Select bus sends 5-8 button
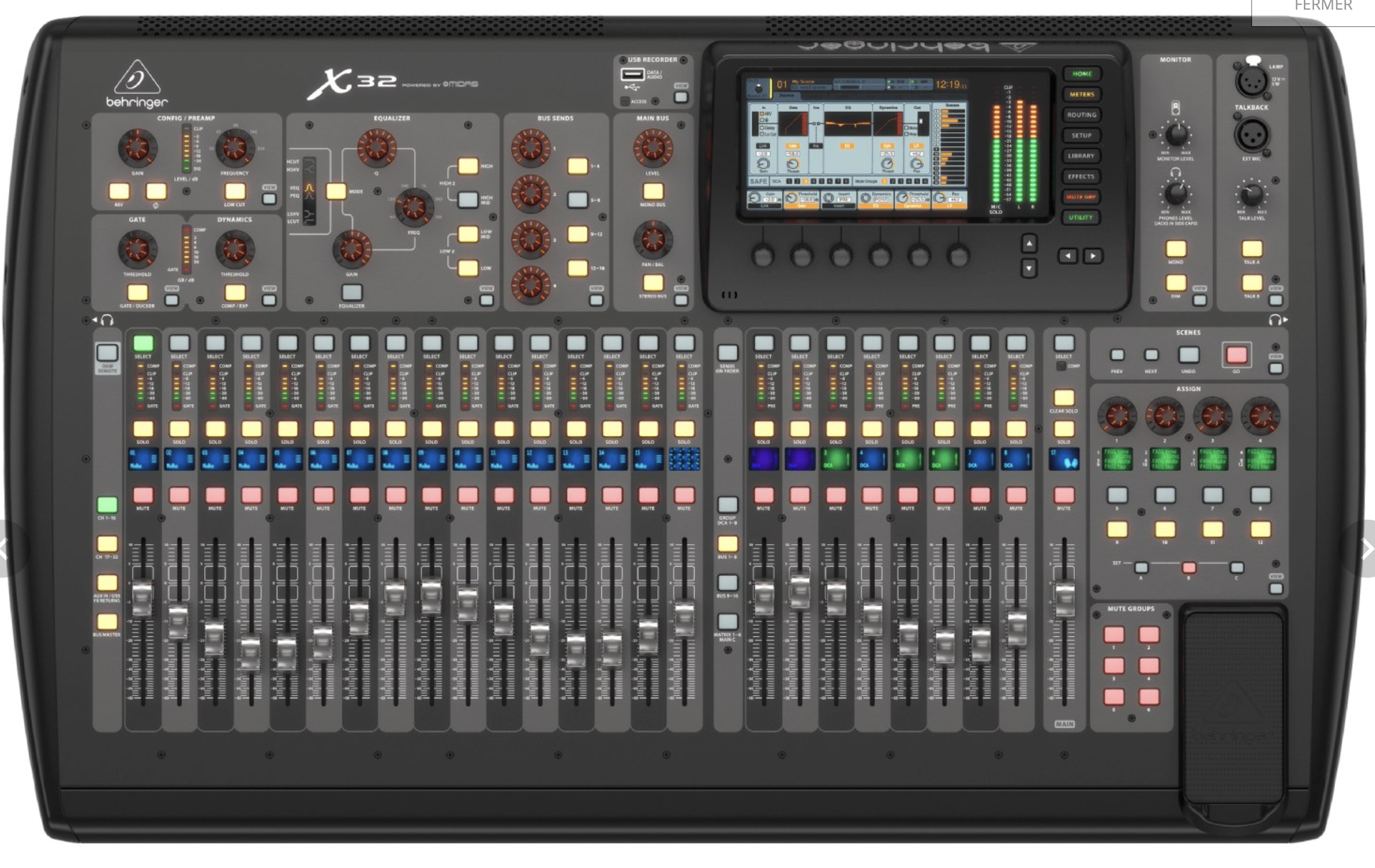This screenshot has width=1375, height=868. [x=577, y=199]
